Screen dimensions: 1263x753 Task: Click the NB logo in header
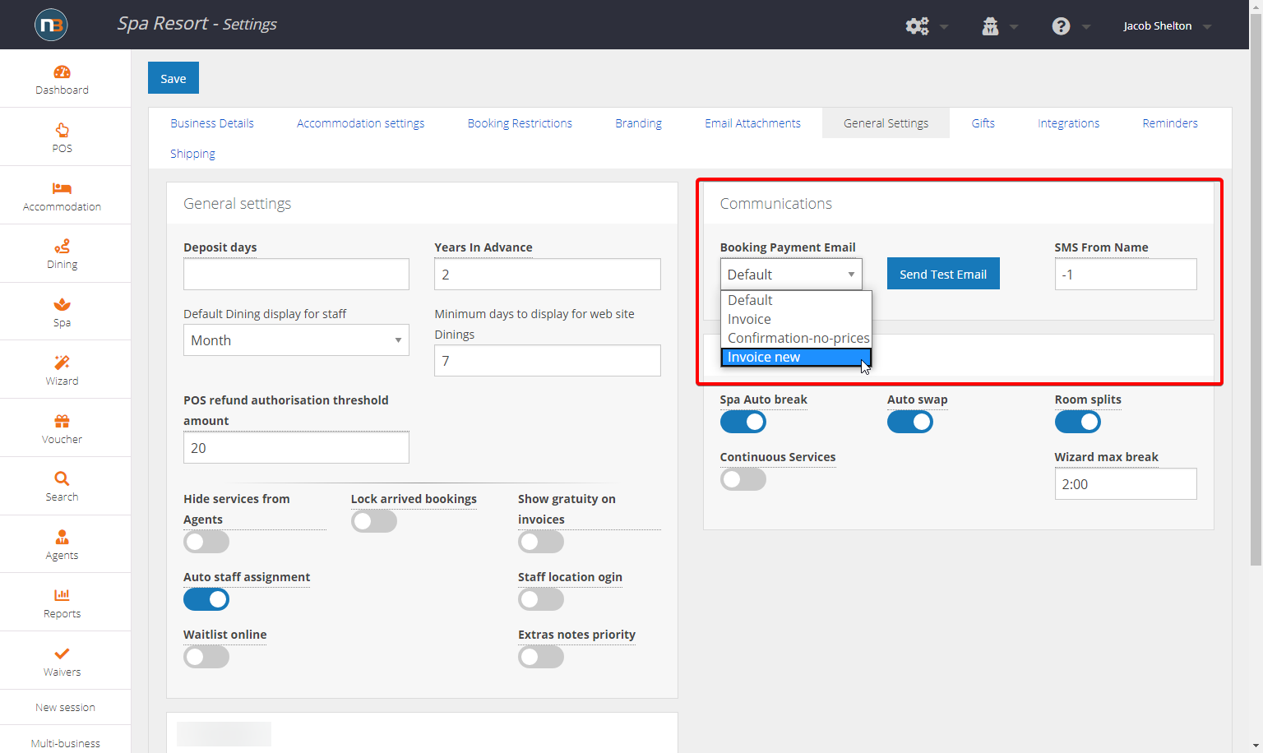(x=51, y=25)
